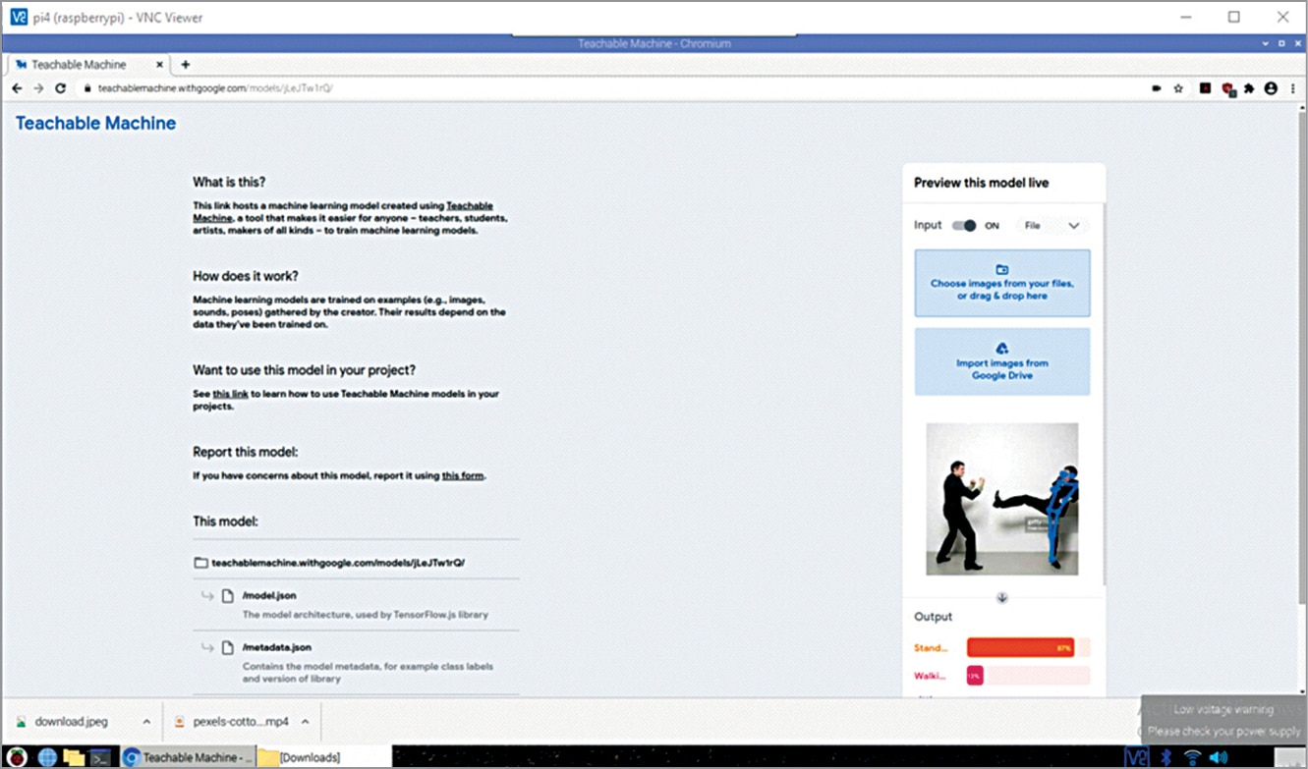Screen dimensions: 1308x769
Task: Click the browser back arrow
Action: (17, 88)
